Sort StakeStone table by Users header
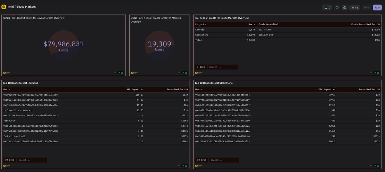 (x=199, y=90)
